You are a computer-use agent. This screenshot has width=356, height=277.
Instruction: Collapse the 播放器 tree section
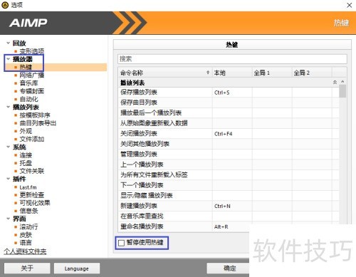pyautogui.click(x=8, y=59)
